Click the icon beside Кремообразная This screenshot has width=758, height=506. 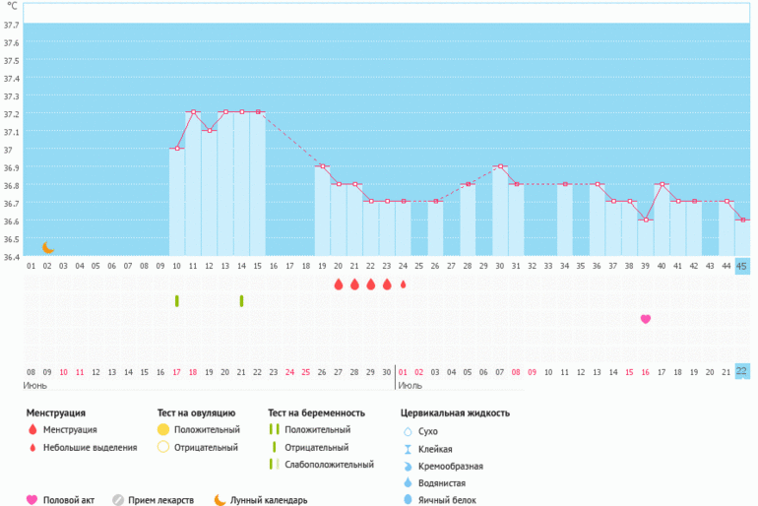coord(408,467)
